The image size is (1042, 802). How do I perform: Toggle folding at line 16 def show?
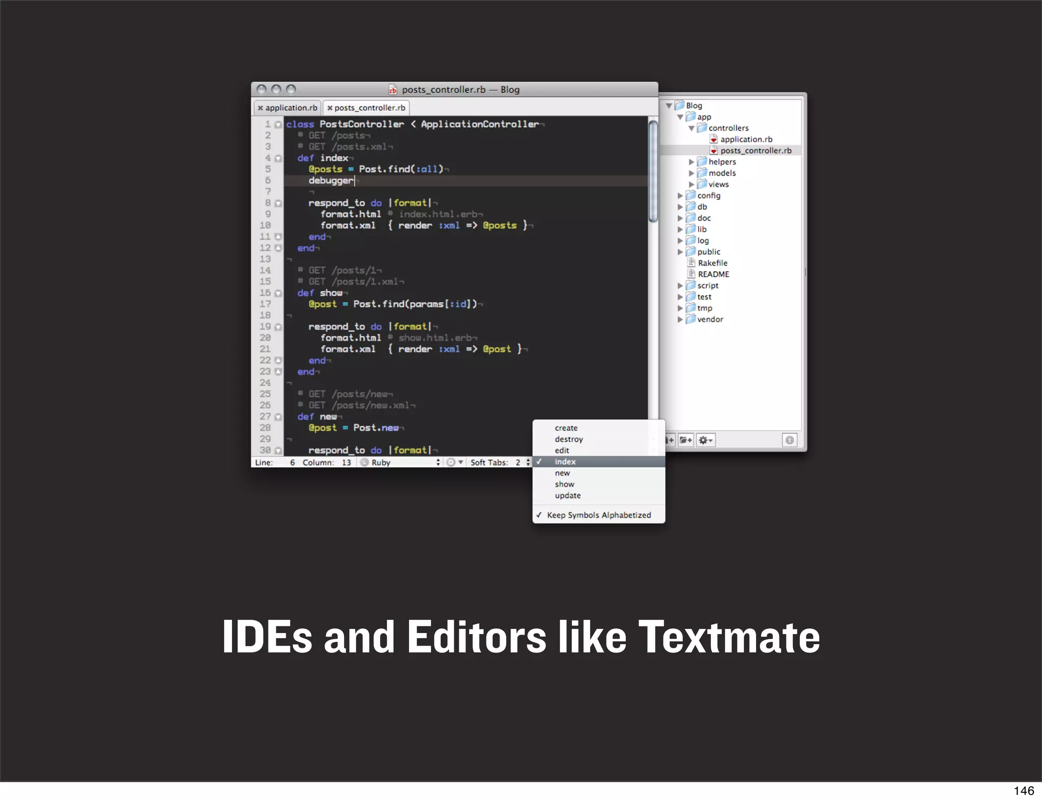click(x=278, y=293)
